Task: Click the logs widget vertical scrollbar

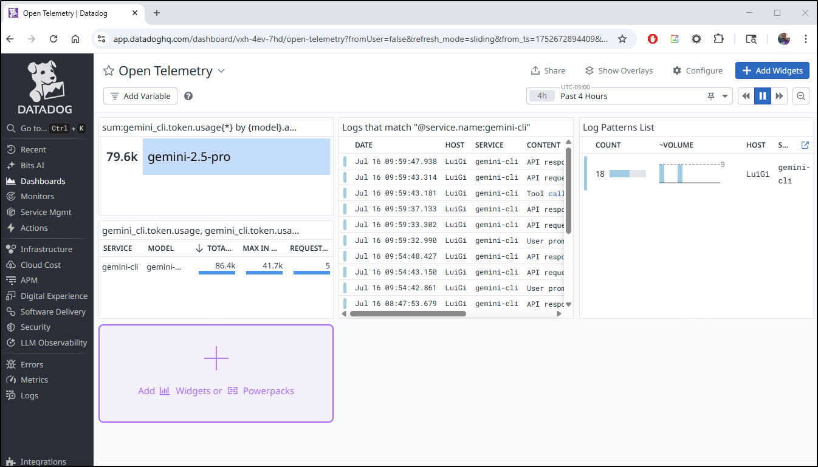Action: click(x=569, y=190)
